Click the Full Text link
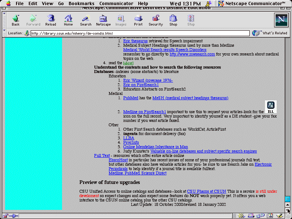292x219 pixels. coord(102,156)
